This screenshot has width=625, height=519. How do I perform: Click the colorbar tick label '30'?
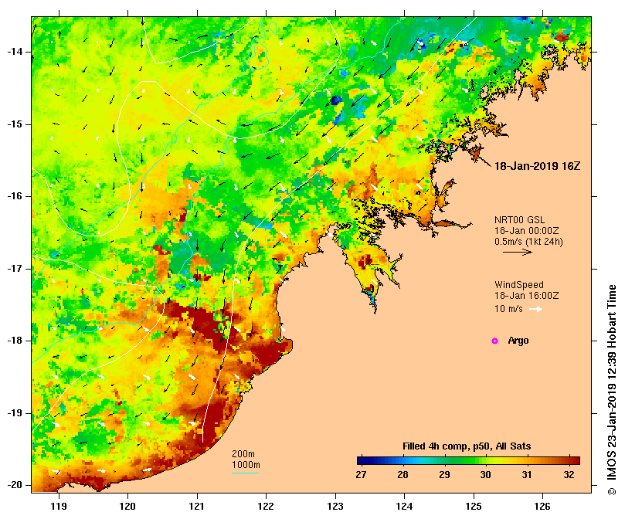pos(485,475)
